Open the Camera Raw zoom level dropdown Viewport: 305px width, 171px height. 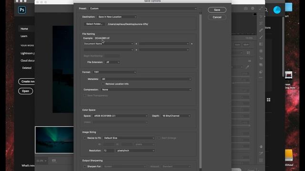click(41, 161)
